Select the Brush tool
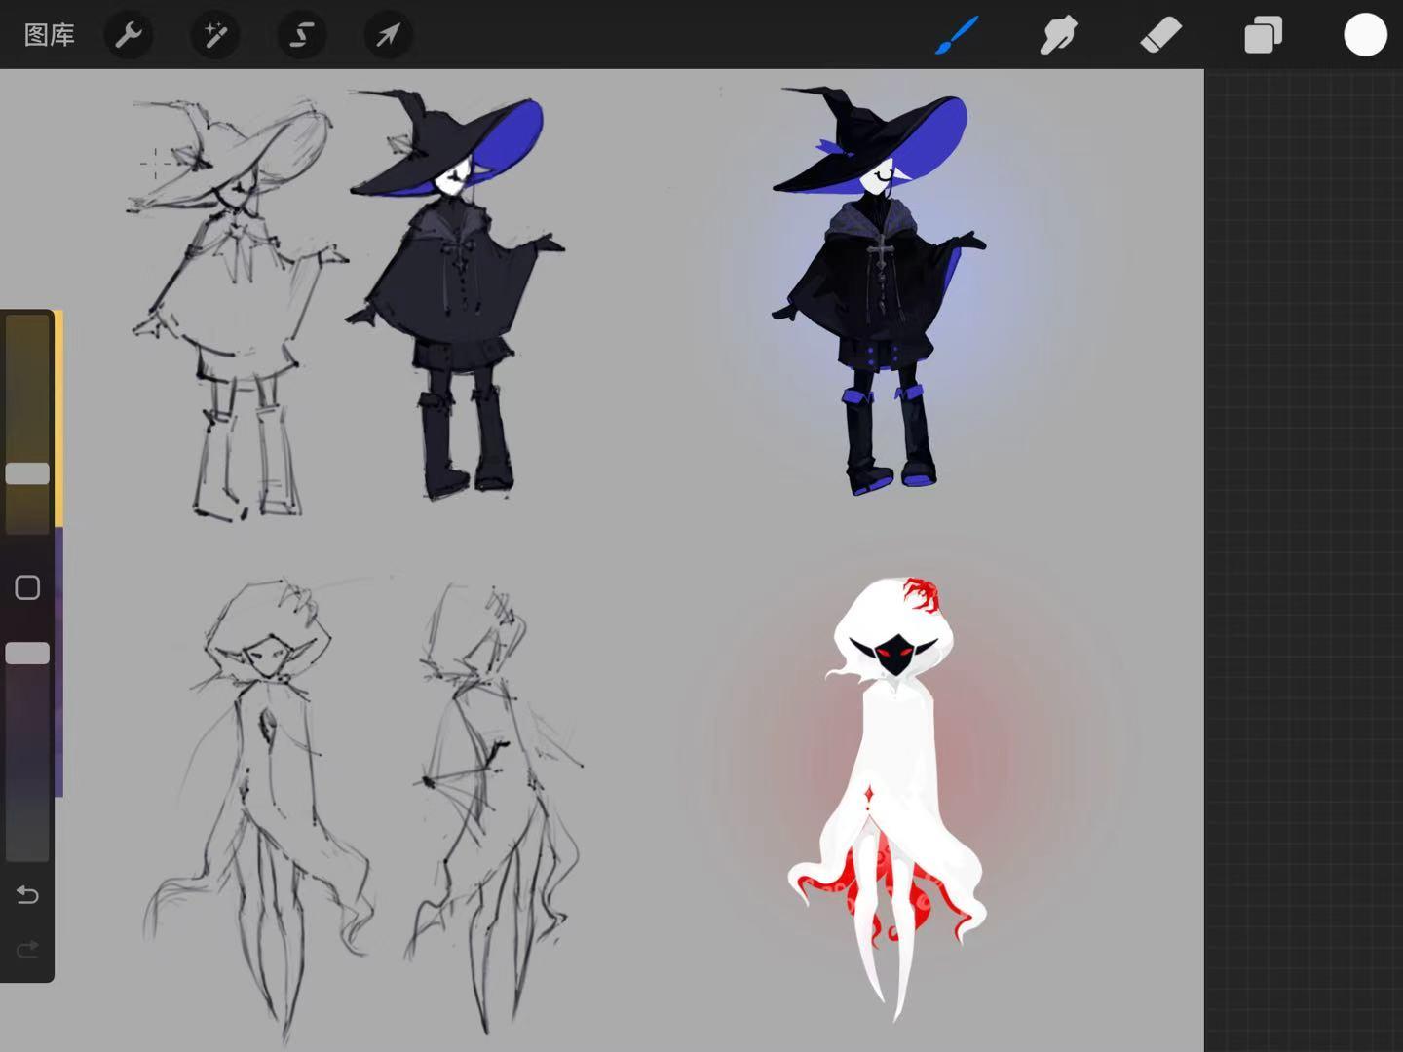The height and width of the screenshot is (1052, 1403). click(957, 36)
